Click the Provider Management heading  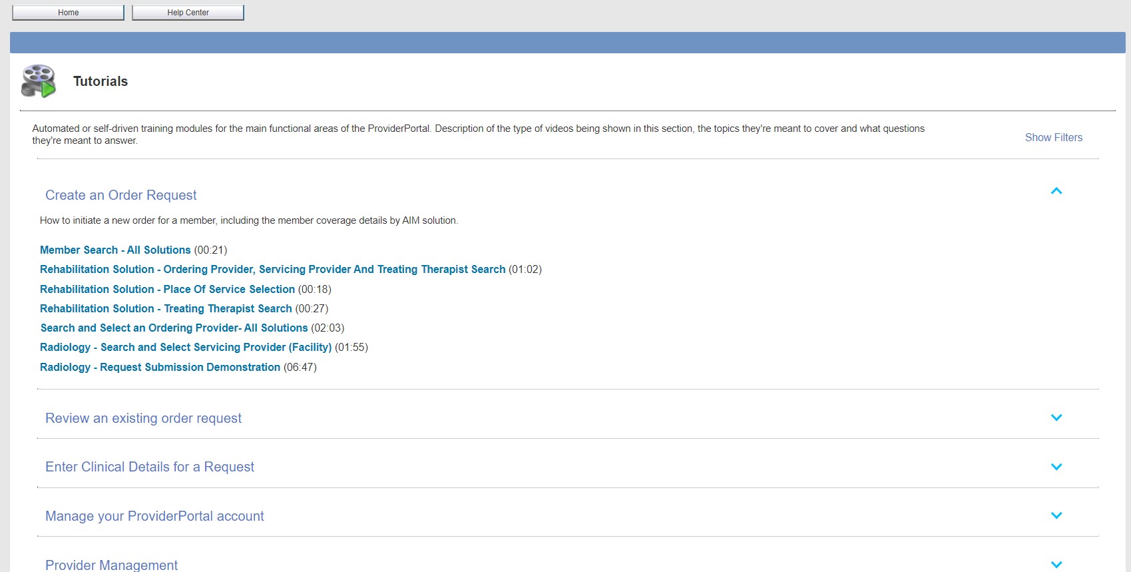tap(111, 565)
